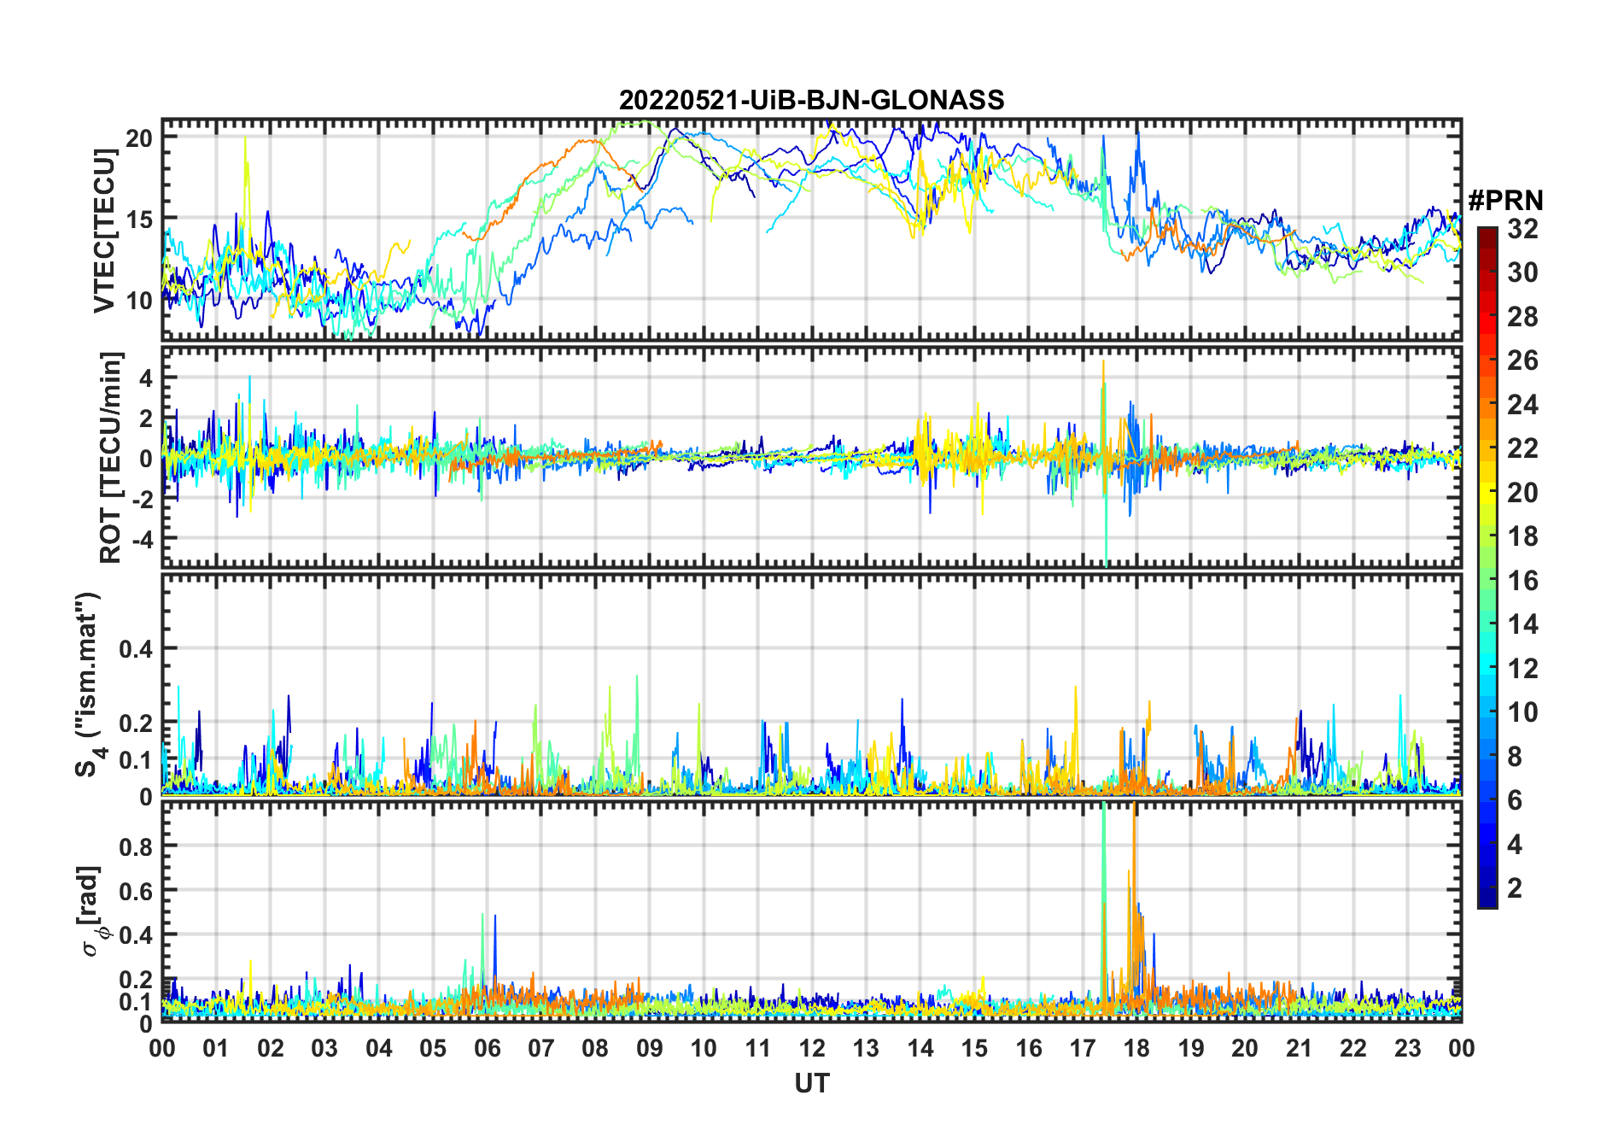Click the colorbar tick label 24
Viewport: 1624px width, 1136px height.
coord(1522,404)
